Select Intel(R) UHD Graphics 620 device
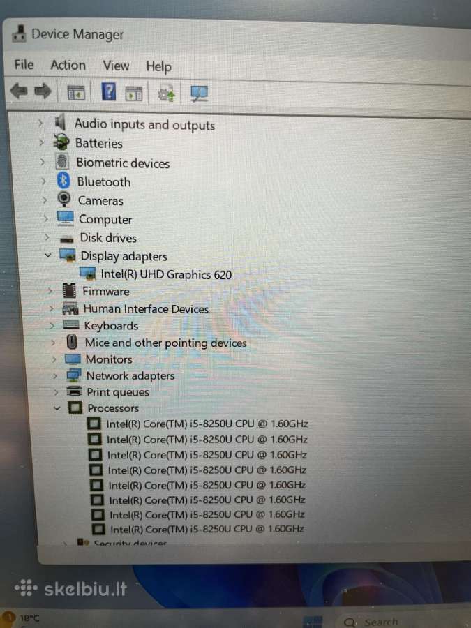The image size is (471, 628). click(166, 275)
